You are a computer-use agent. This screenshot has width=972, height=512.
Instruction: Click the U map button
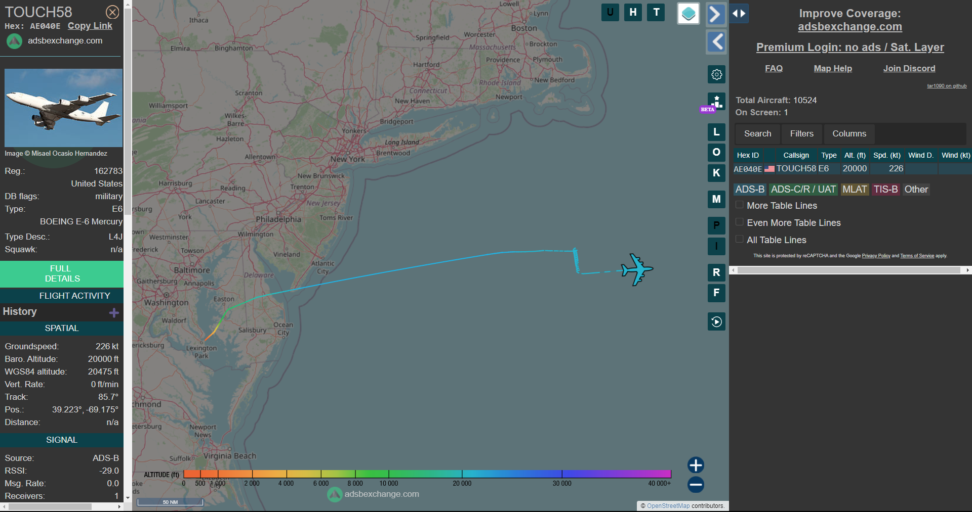pyautogui.click(x=610, y=12)
